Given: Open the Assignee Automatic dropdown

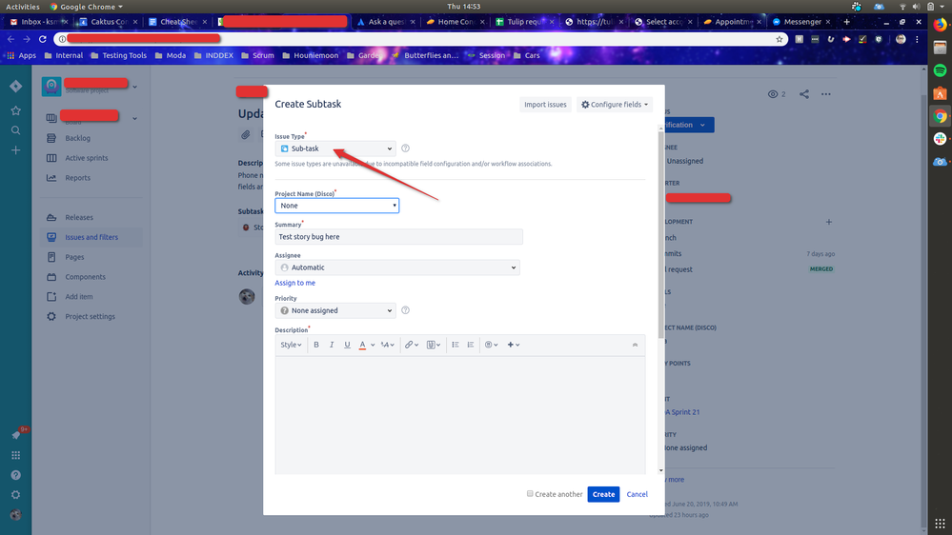Looking at the screenshot, I should point(397,267).
